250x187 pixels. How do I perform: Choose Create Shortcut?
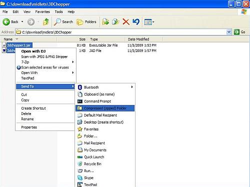click(x=45, y=108)
